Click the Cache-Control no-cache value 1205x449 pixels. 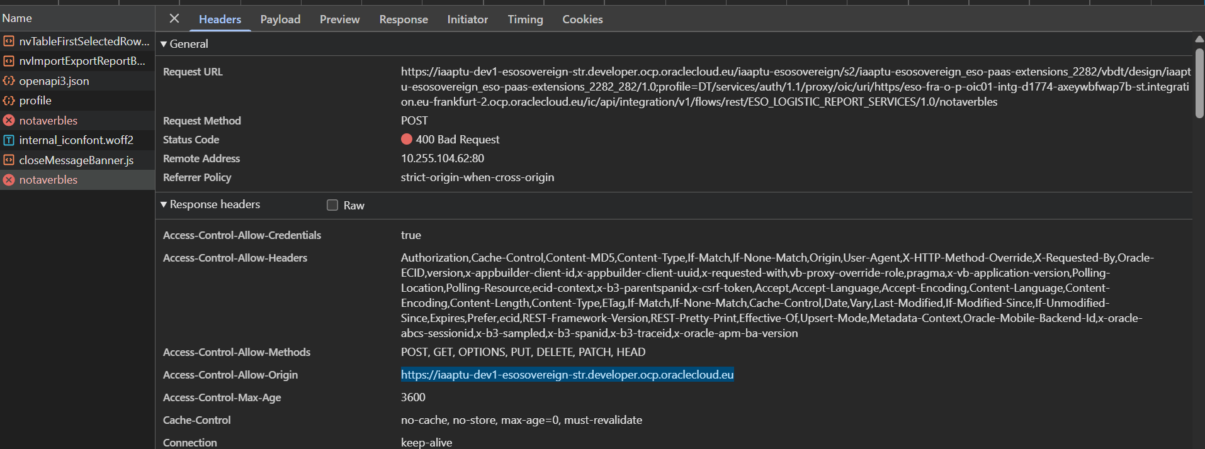click(521, 420)
